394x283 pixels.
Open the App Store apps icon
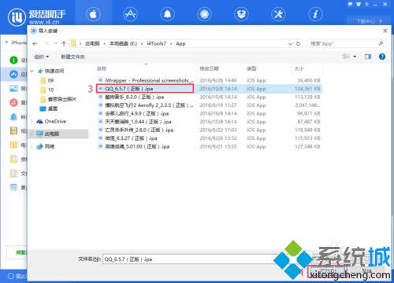click(x=130, y=14)
